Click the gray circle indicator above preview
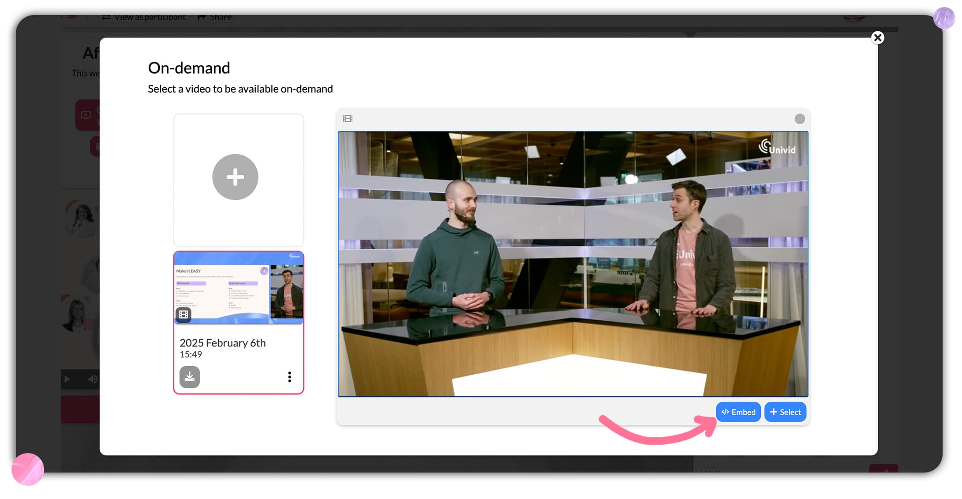 [799, 119]
